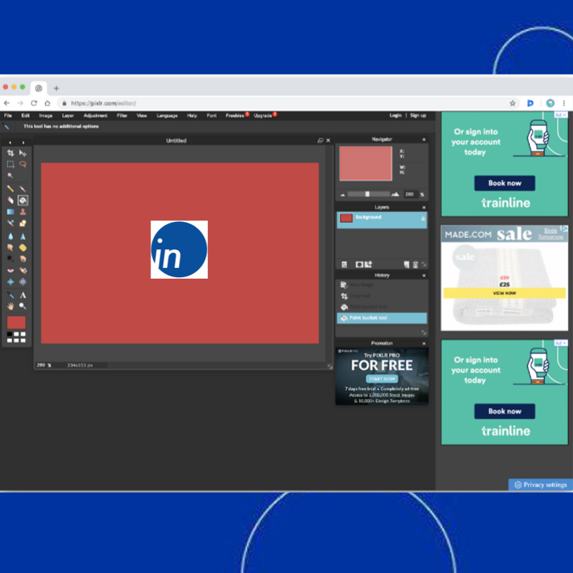Close the History panel
This screenshot has width=573, height=573.
pos(424,276)
